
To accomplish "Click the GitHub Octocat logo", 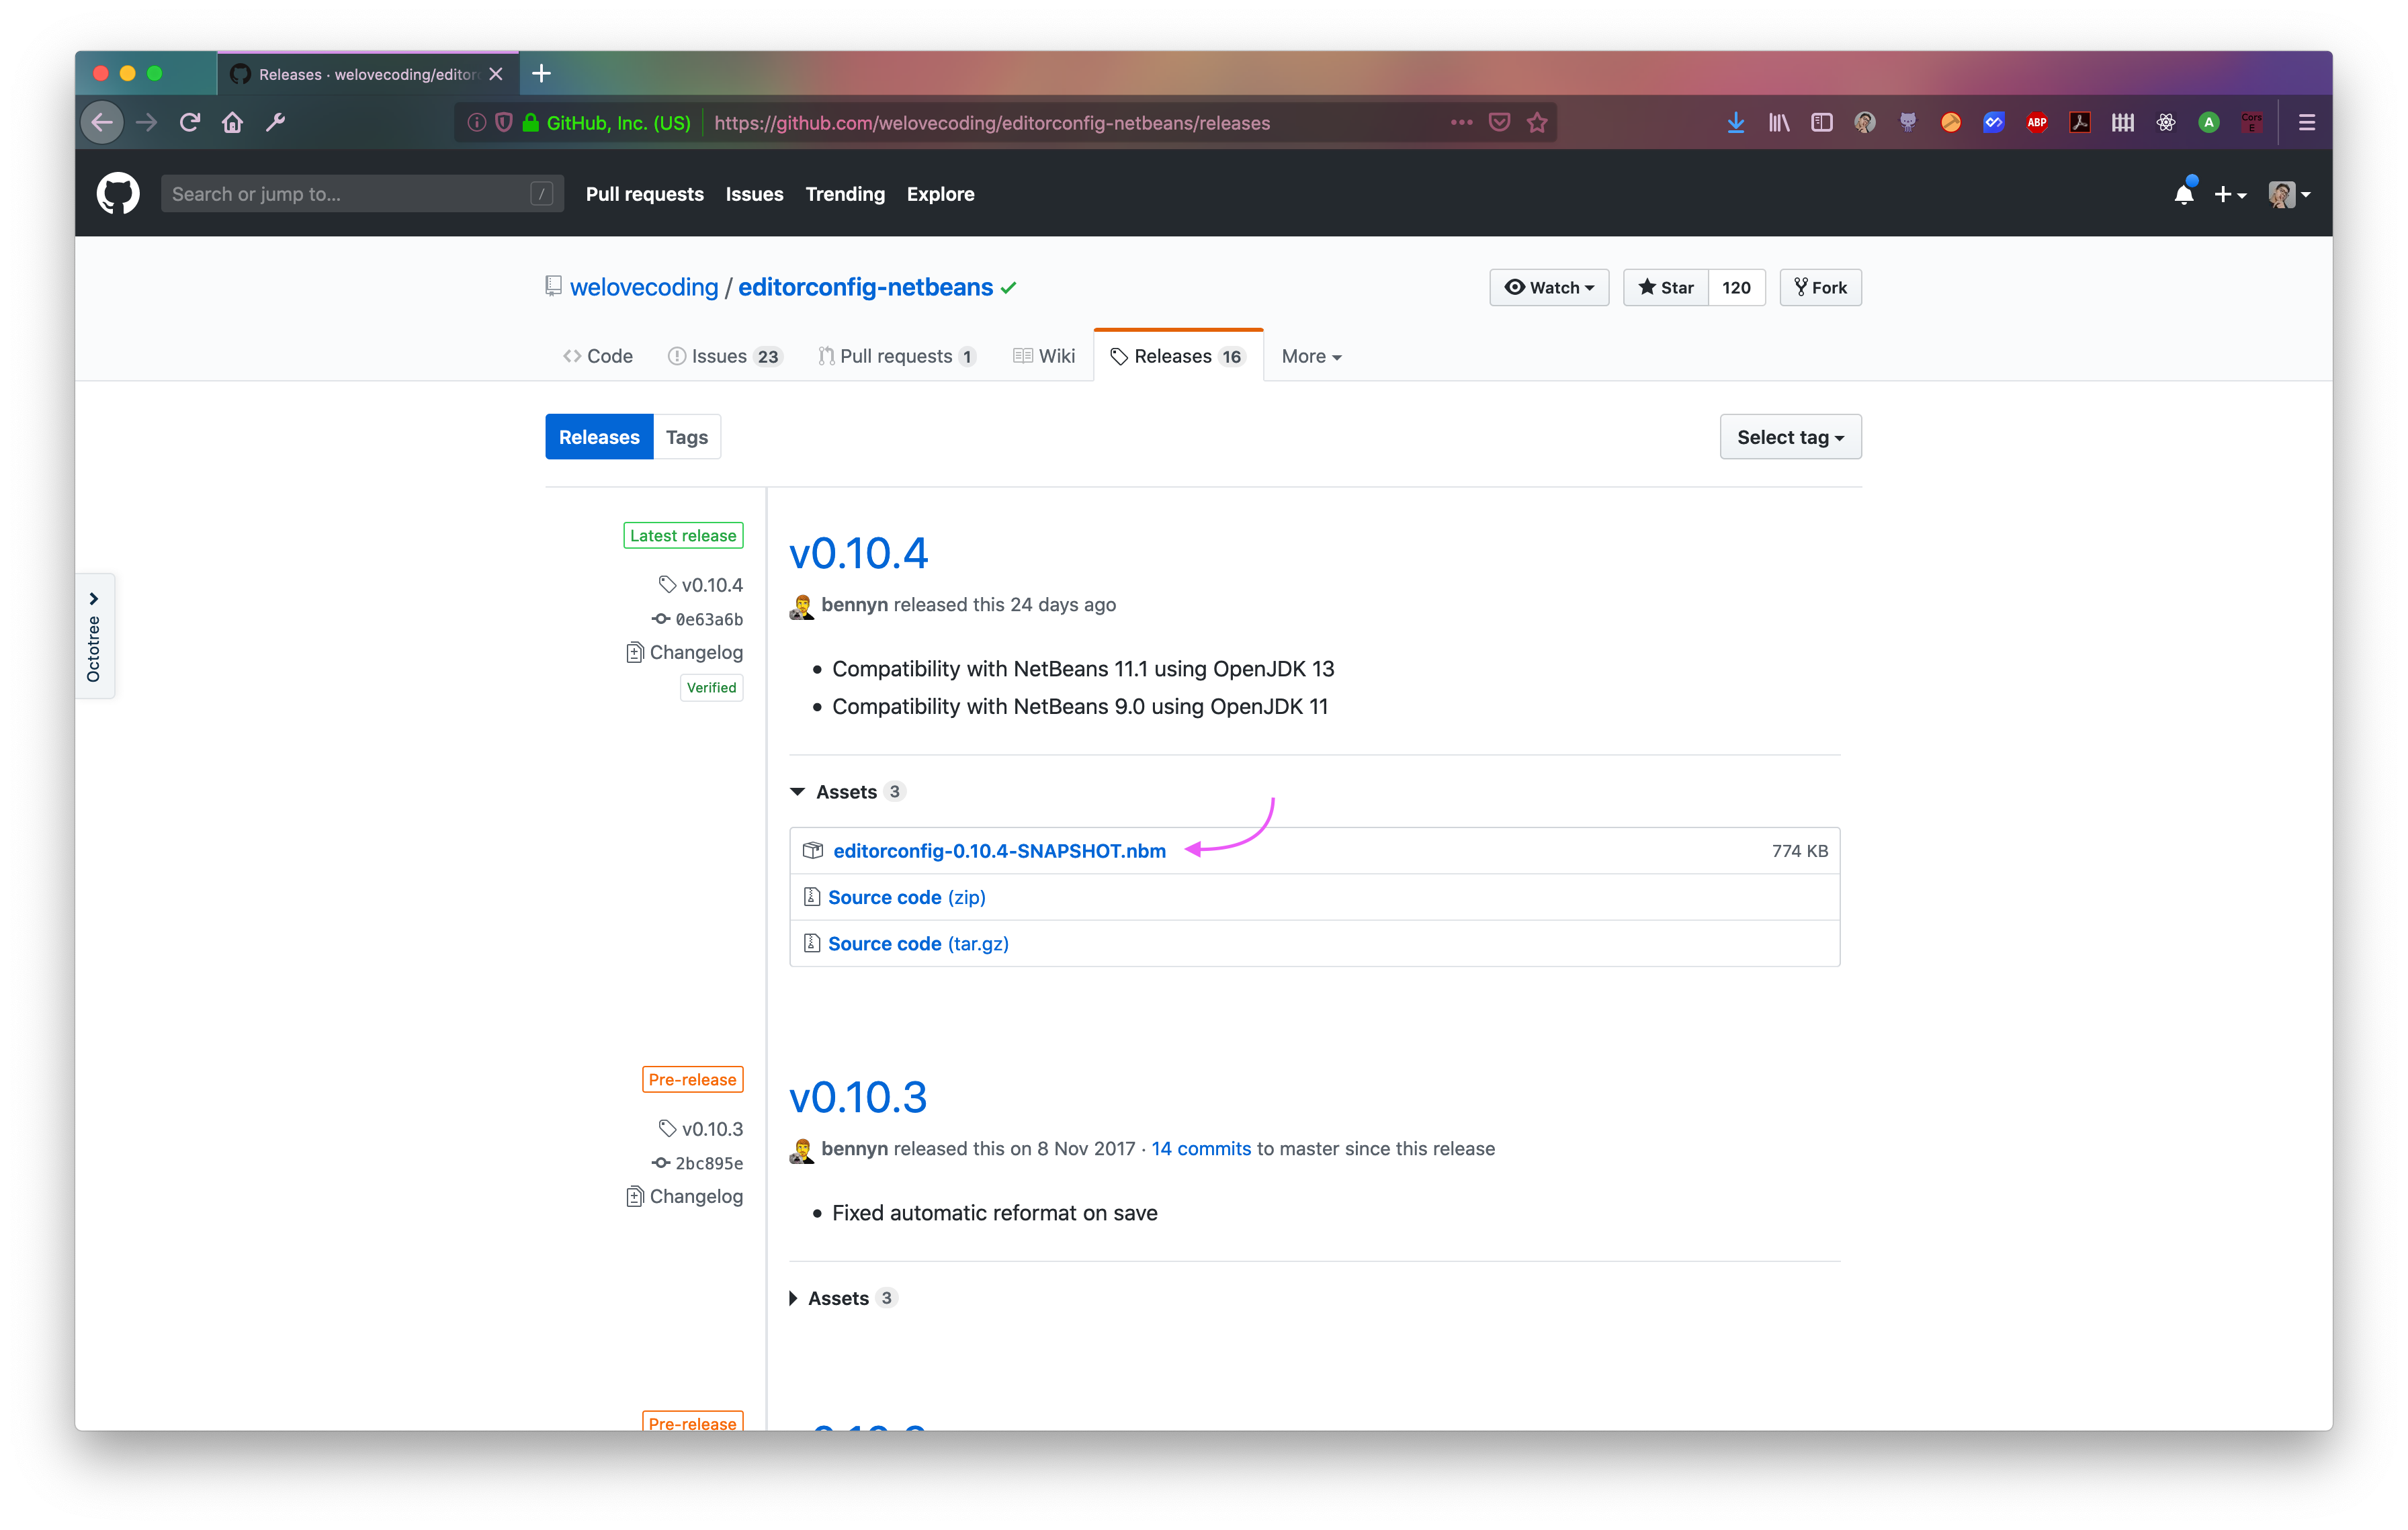I will 118,194.
